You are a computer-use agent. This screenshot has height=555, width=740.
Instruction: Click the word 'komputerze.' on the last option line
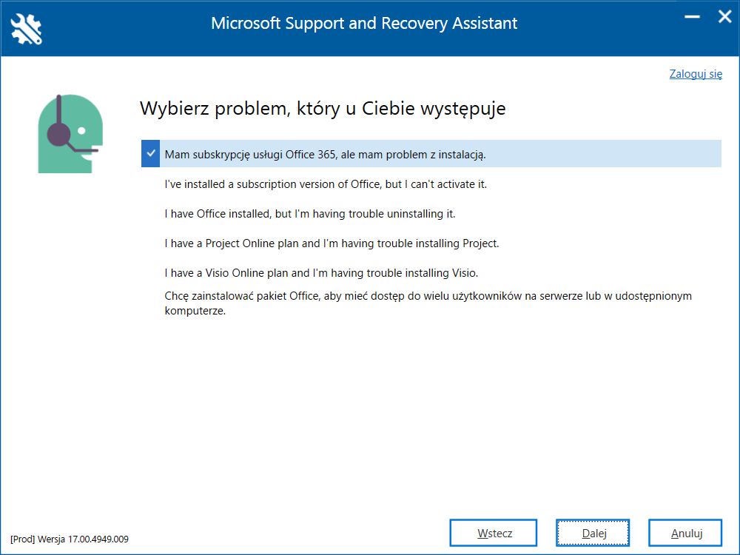click(195, 311)
